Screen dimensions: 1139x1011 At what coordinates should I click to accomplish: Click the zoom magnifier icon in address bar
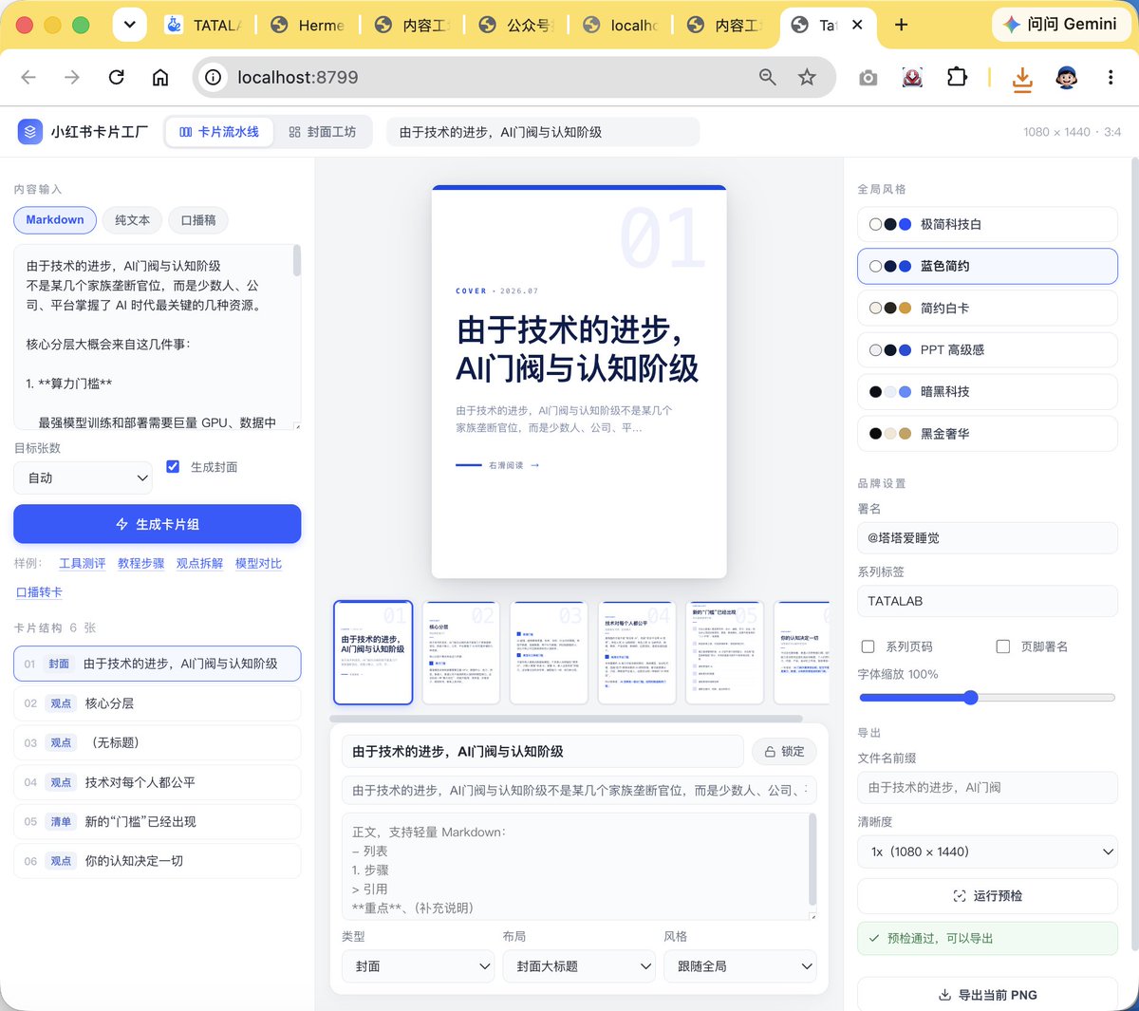(768, 78)
